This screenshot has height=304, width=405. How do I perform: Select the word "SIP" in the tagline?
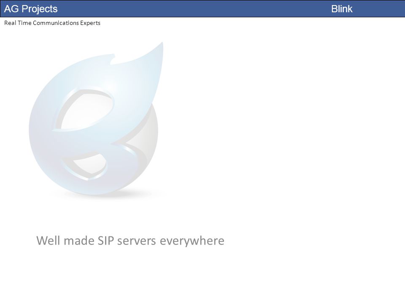click(x=105, y=241)
